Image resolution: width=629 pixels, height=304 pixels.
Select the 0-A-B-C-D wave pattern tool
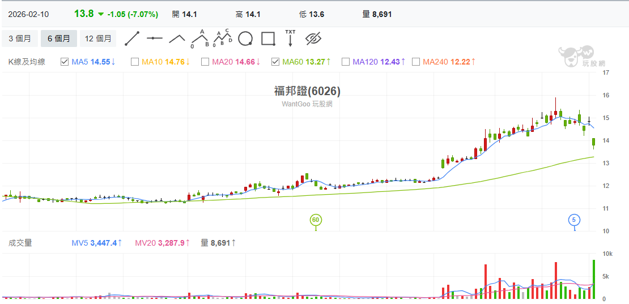click(x=222, y=38)
